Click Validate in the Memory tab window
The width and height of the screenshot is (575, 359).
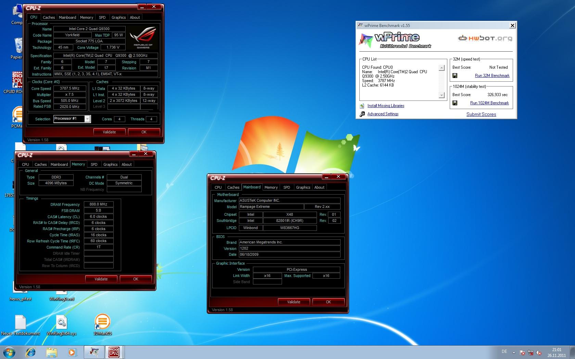(101, 279)
